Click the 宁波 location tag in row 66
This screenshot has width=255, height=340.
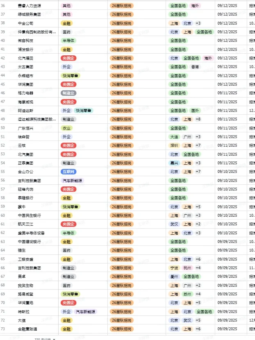click(x=174, y=268)
